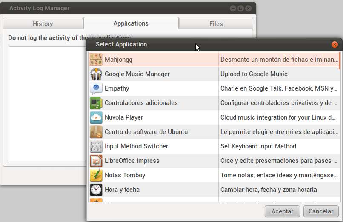
Task: Minimize the Activity Log Manager window
Action: pyautogui.click(x=233, y=9)
